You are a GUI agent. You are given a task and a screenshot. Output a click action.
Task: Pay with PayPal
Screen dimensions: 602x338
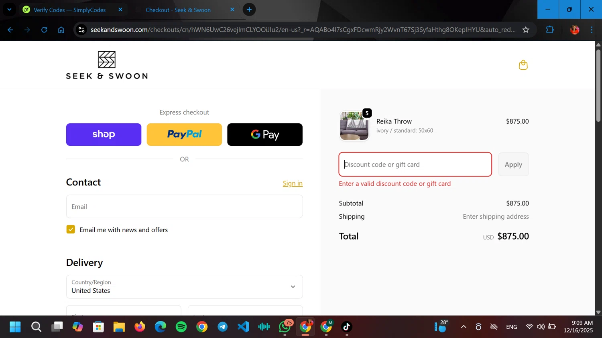coord(184,135)
